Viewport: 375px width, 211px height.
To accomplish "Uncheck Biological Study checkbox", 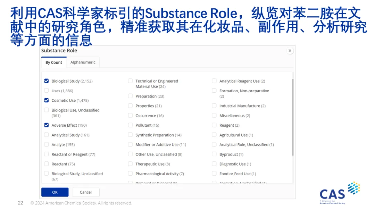I will [47, 81].
